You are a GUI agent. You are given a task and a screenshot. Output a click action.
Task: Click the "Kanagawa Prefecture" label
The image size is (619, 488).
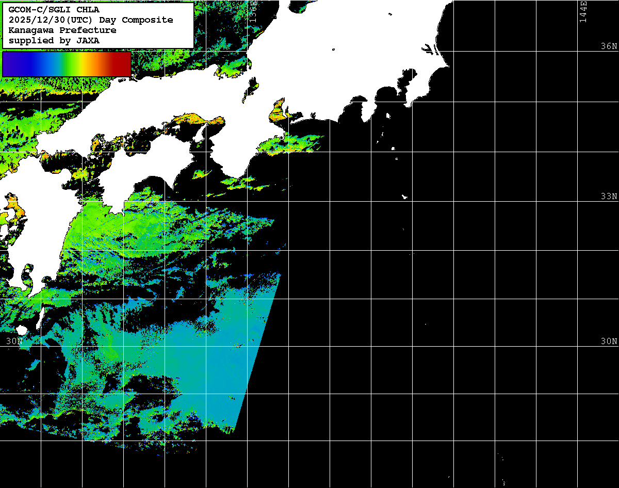tap(62, 30)
